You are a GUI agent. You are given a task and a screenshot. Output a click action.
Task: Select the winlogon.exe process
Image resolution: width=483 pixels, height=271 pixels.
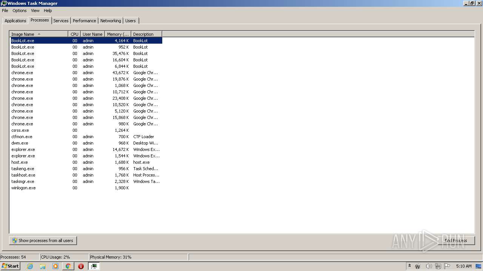pyautogui.click(x=86, y=188)
